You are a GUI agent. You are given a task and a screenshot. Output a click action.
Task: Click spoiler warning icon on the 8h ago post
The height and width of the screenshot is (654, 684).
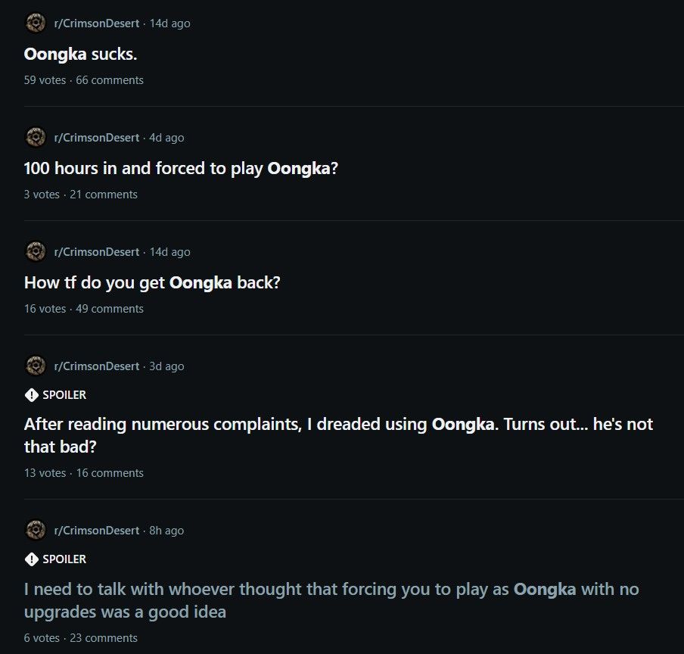click(x=31, y=559)
